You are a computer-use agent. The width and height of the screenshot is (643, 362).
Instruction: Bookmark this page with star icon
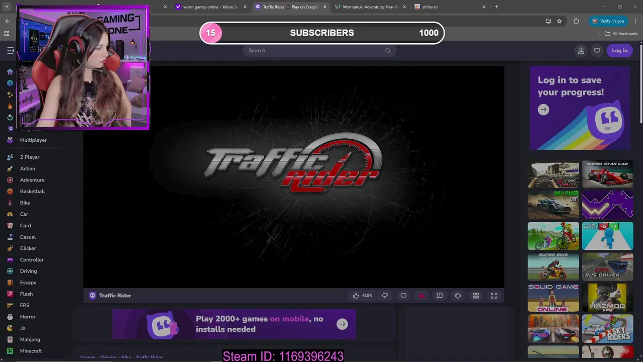tap(559, 21)
